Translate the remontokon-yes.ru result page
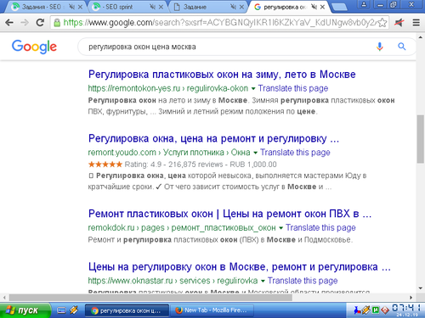The width and height of the screenshot is (425, 318). (293, 88)
